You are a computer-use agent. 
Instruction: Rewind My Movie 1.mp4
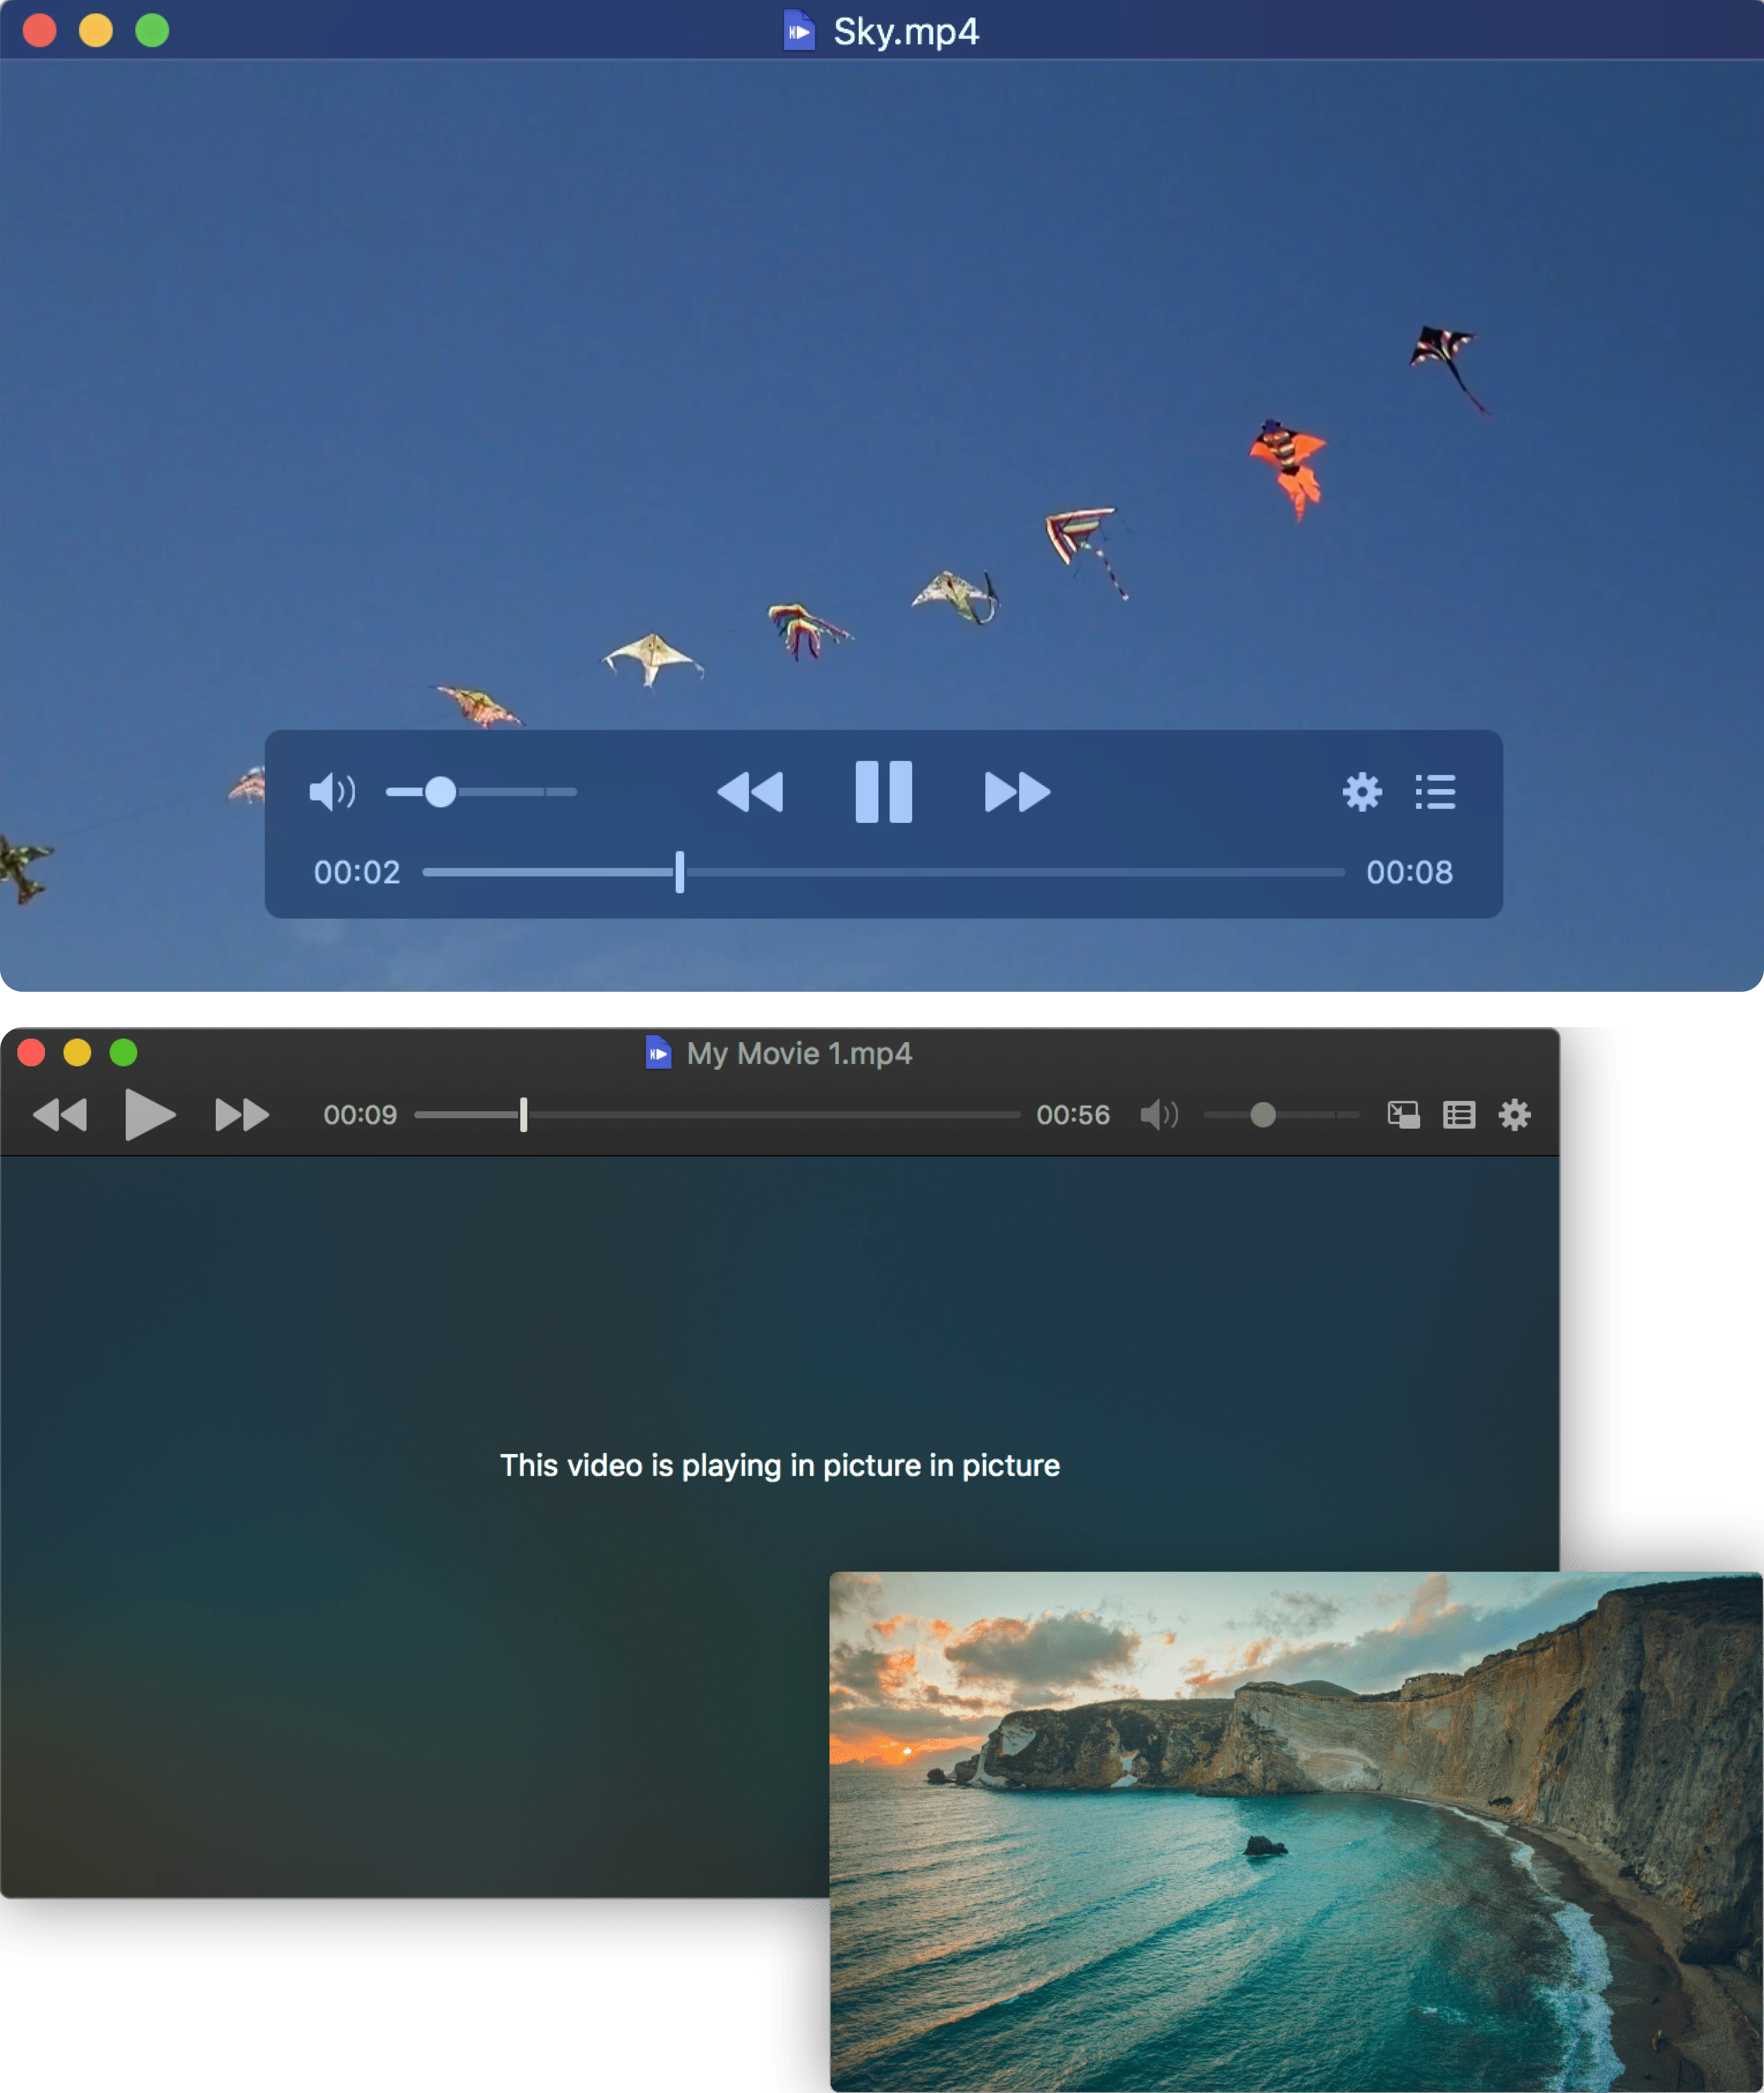coord(60,1114)
